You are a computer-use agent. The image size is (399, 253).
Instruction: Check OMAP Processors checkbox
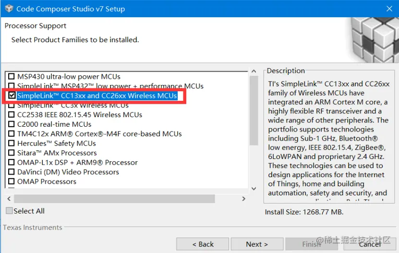(12, 181)
